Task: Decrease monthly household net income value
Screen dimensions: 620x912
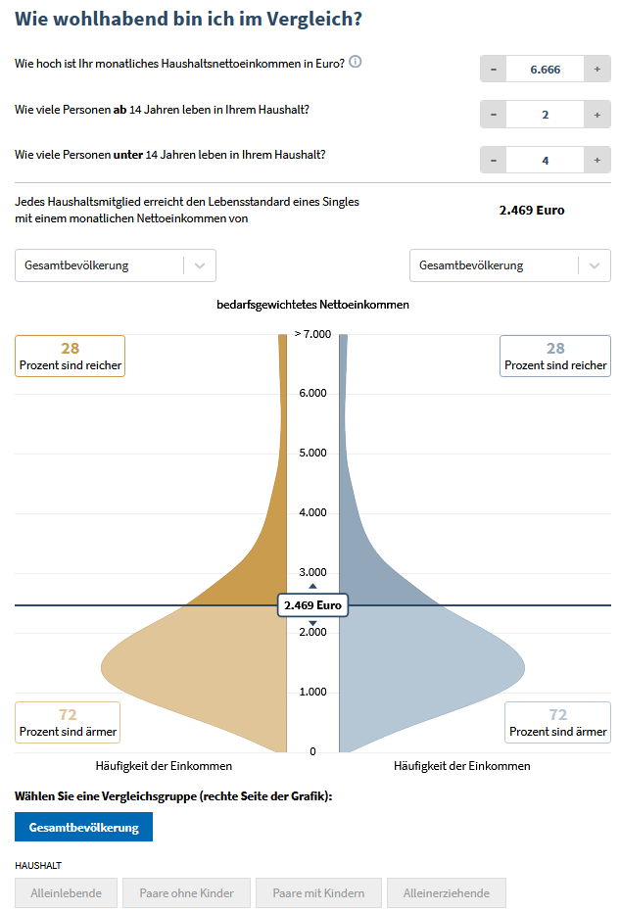Action: [493, 69]
